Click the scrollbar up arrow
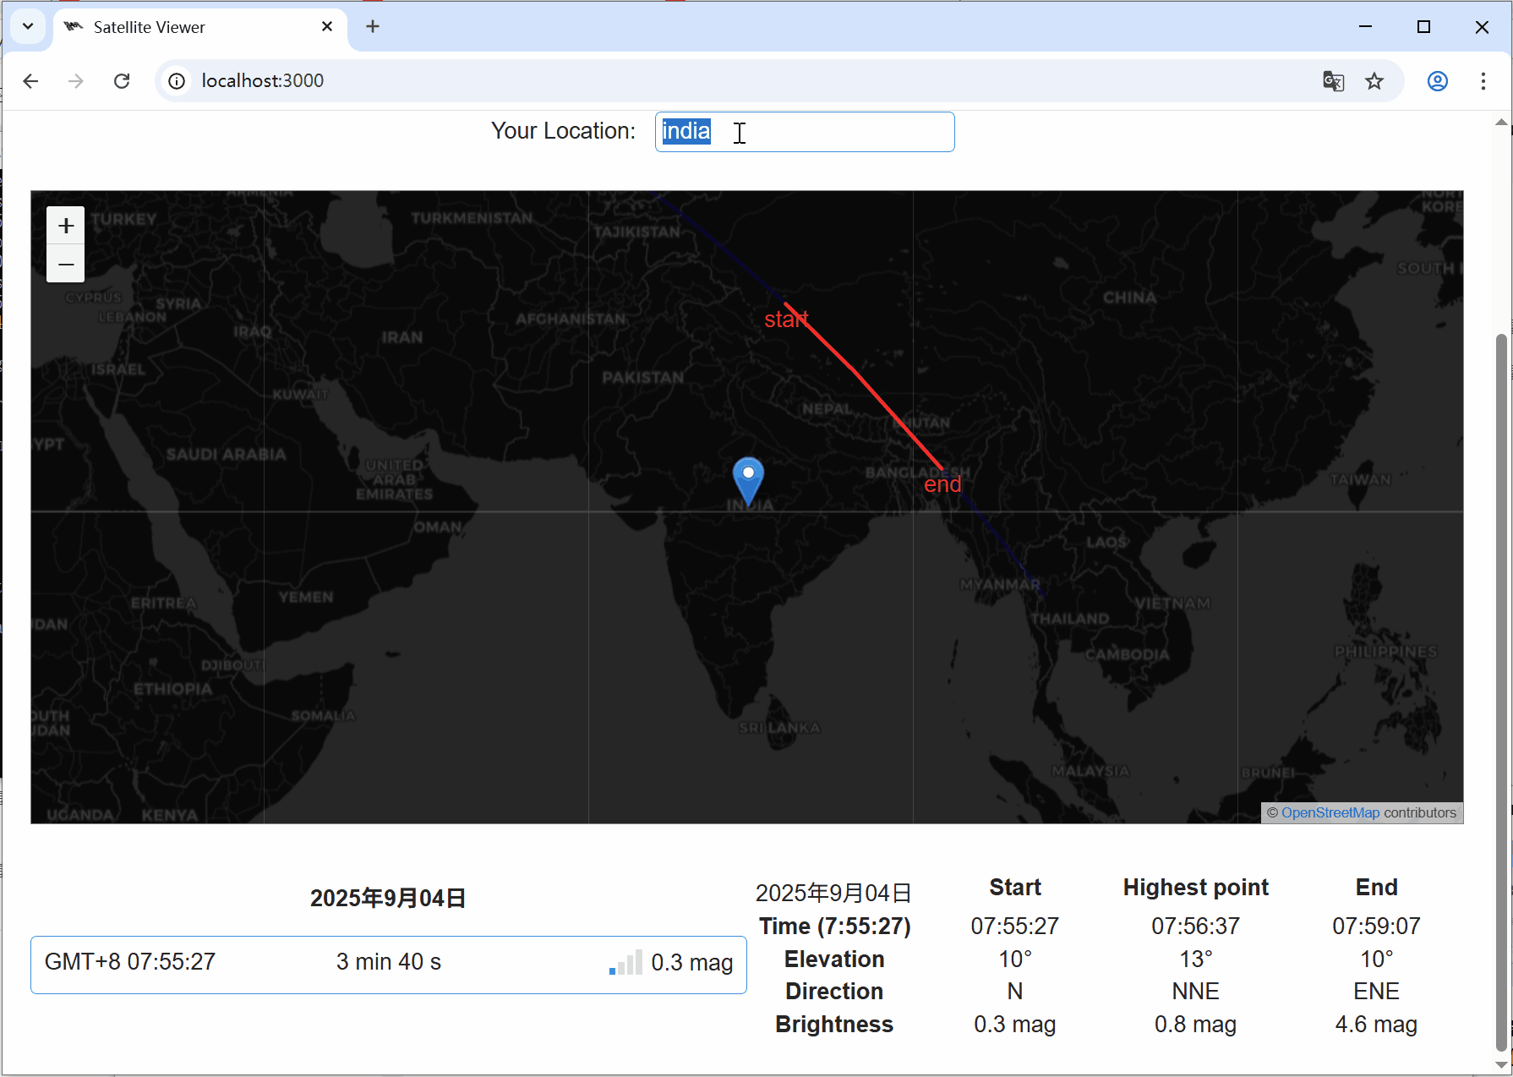1513x1077 pixels. (x=1501, y=123)
